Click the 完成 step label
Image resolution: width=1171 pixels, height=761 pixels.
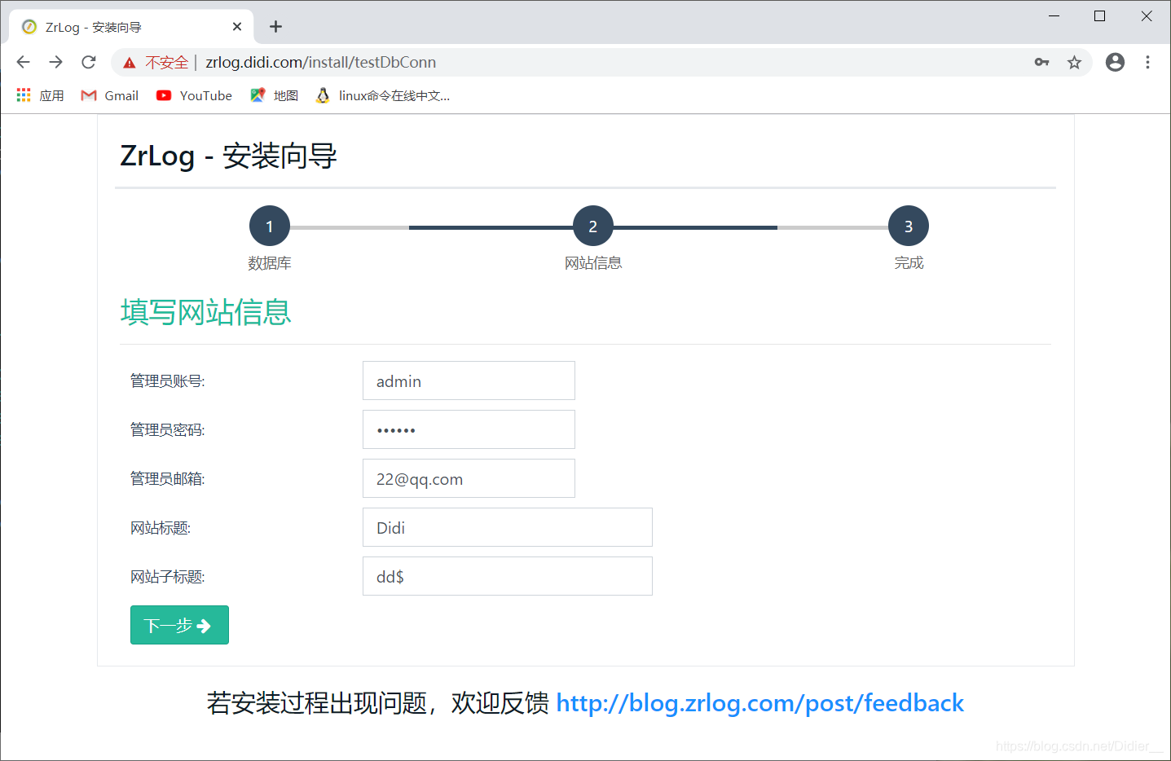point(909,262)
